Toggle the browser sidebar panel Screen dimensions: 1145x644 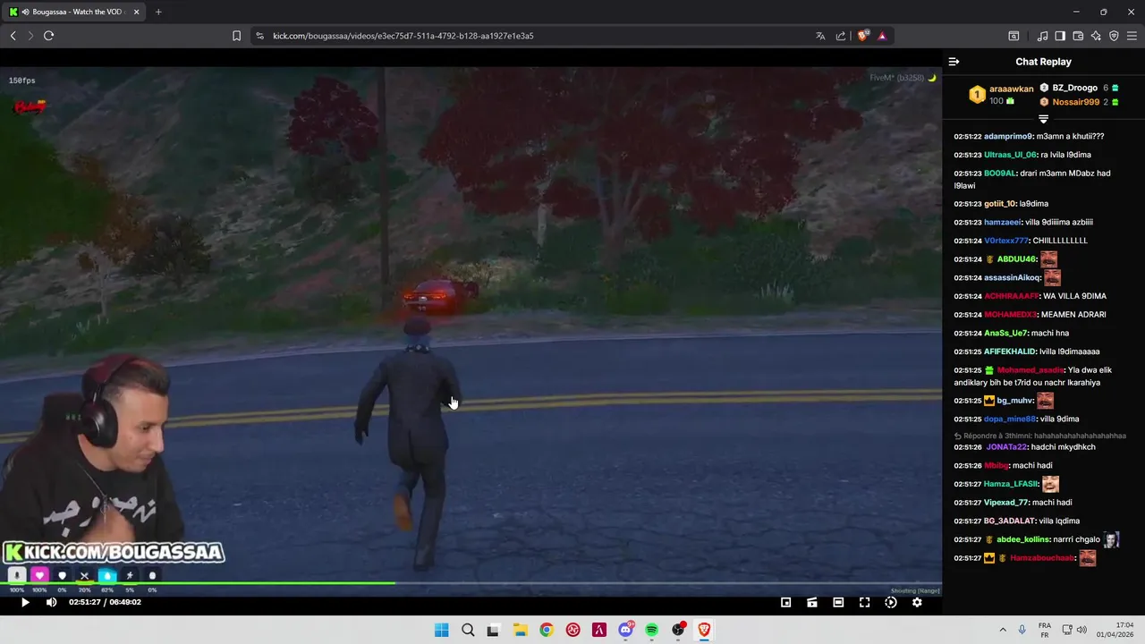click(x=1060, y=36)
